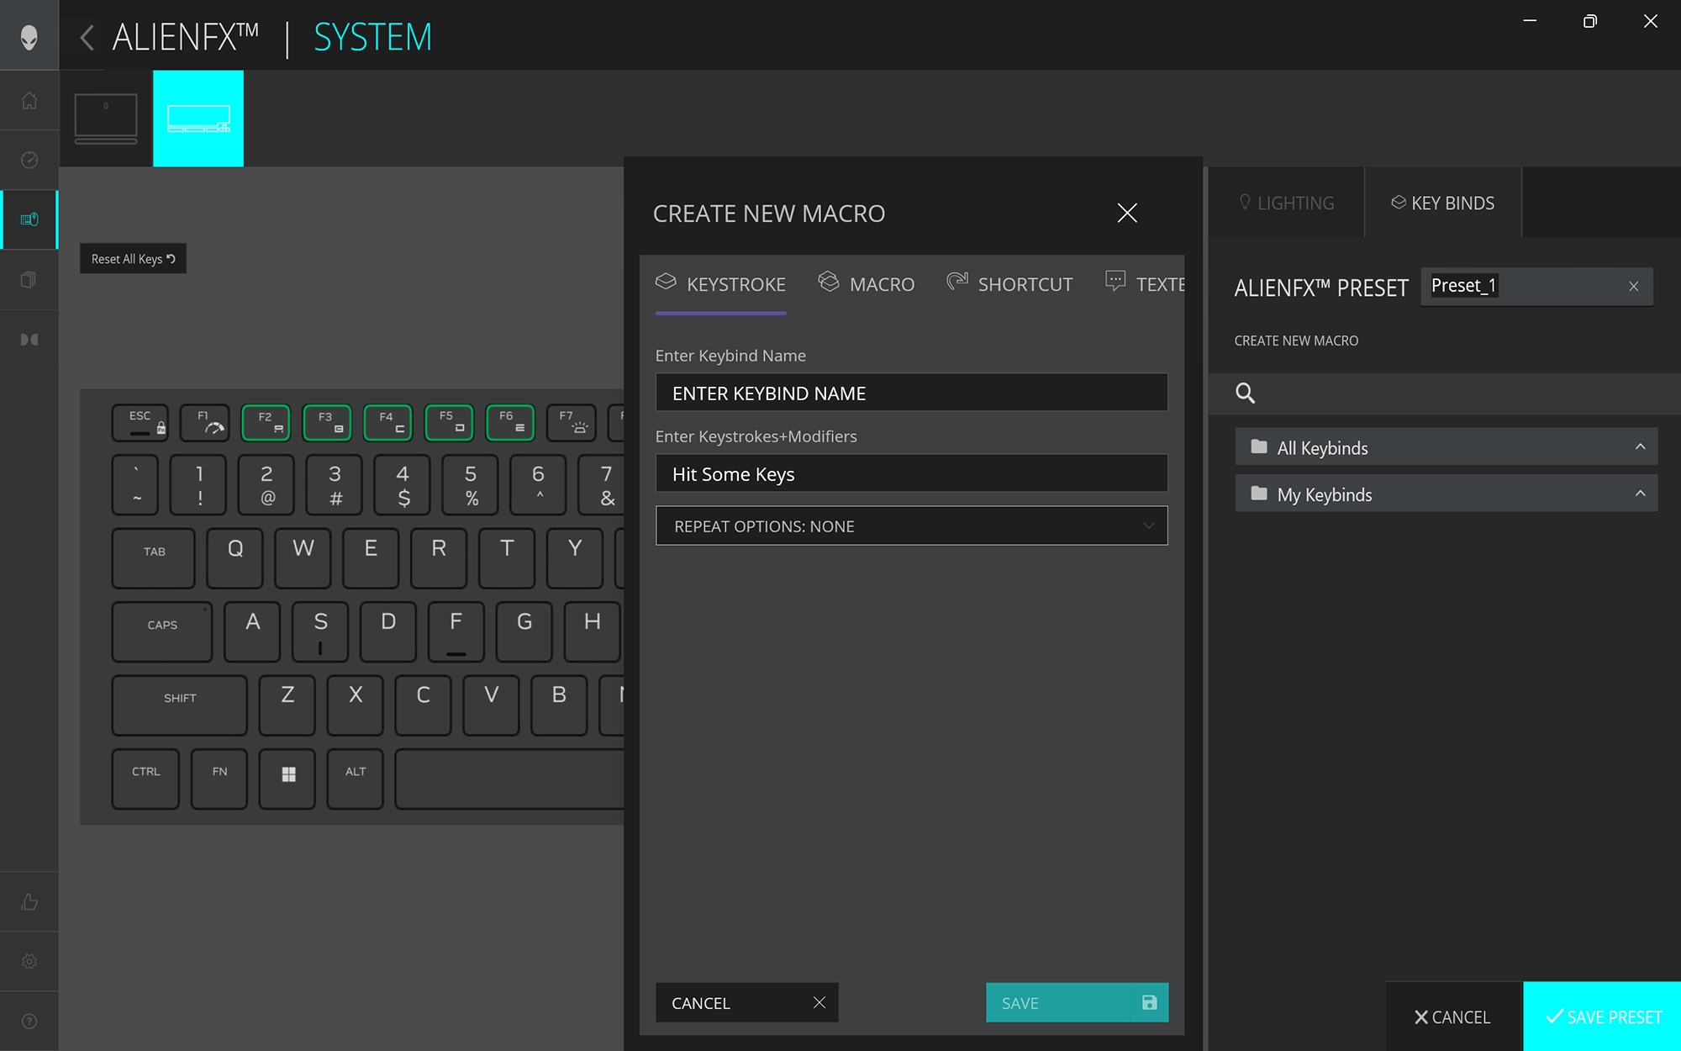Image resolution: width=1681 pixels, height=1051 pixels.
Task: Minimize the window
Action: [1530, 21]
